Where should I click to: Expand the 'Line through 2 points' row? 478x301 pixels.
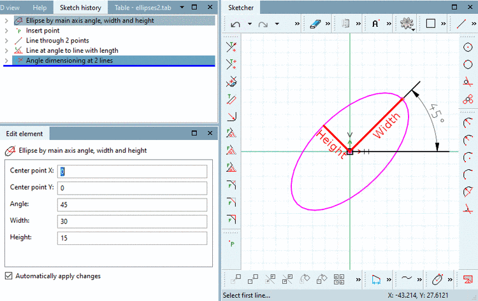point(6,41)
